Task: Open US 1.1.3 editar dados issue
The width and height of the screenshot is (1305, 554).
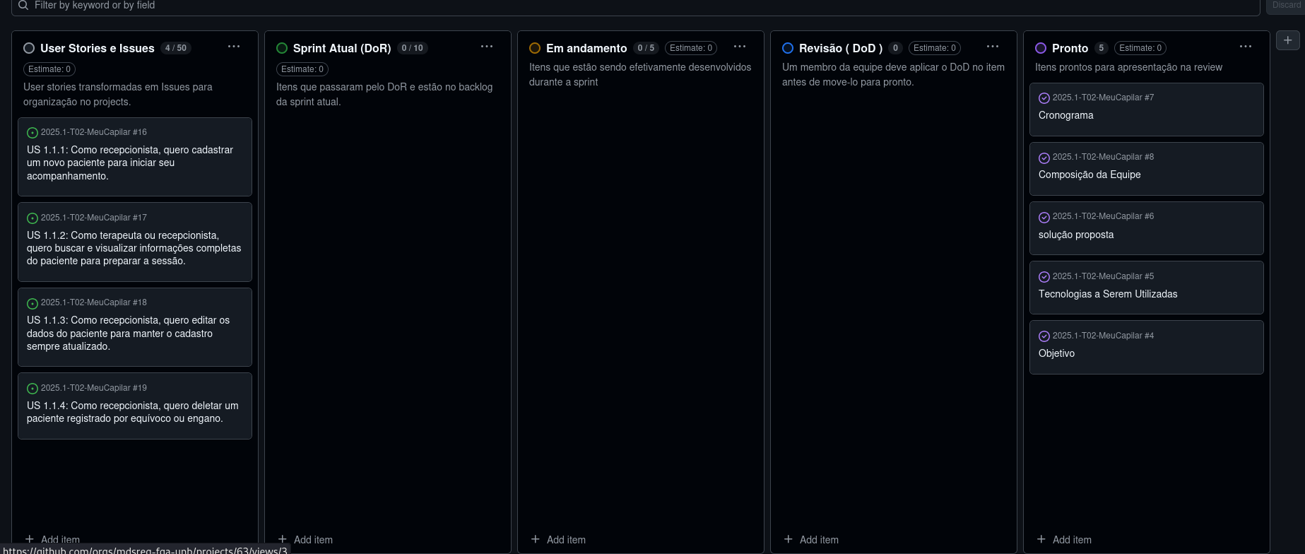Action: point(128,333)
